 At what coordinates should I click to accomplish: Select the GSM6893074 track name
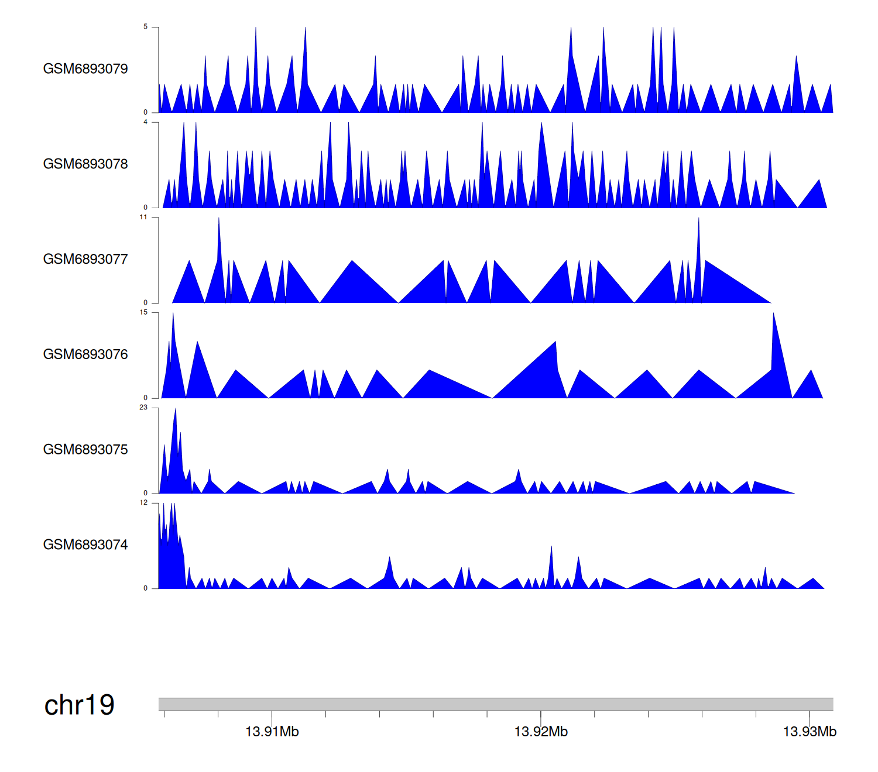pyautogui.click(x=85, y=545)
